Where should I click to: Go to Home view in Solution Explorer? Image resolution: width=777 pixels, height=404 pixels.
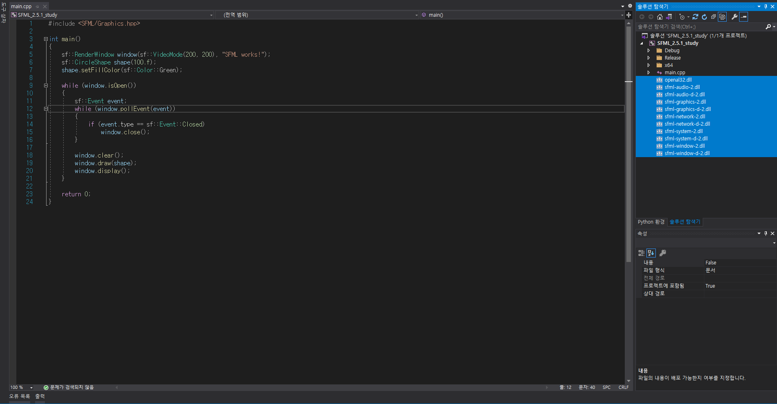[x=660, y=17]
